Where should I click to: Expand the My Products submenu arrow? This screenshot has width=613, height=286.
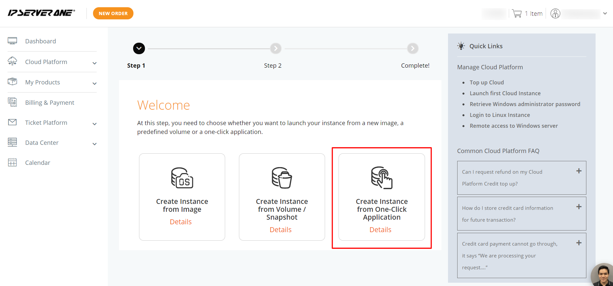pyautogui.click(x=95, y=83)
